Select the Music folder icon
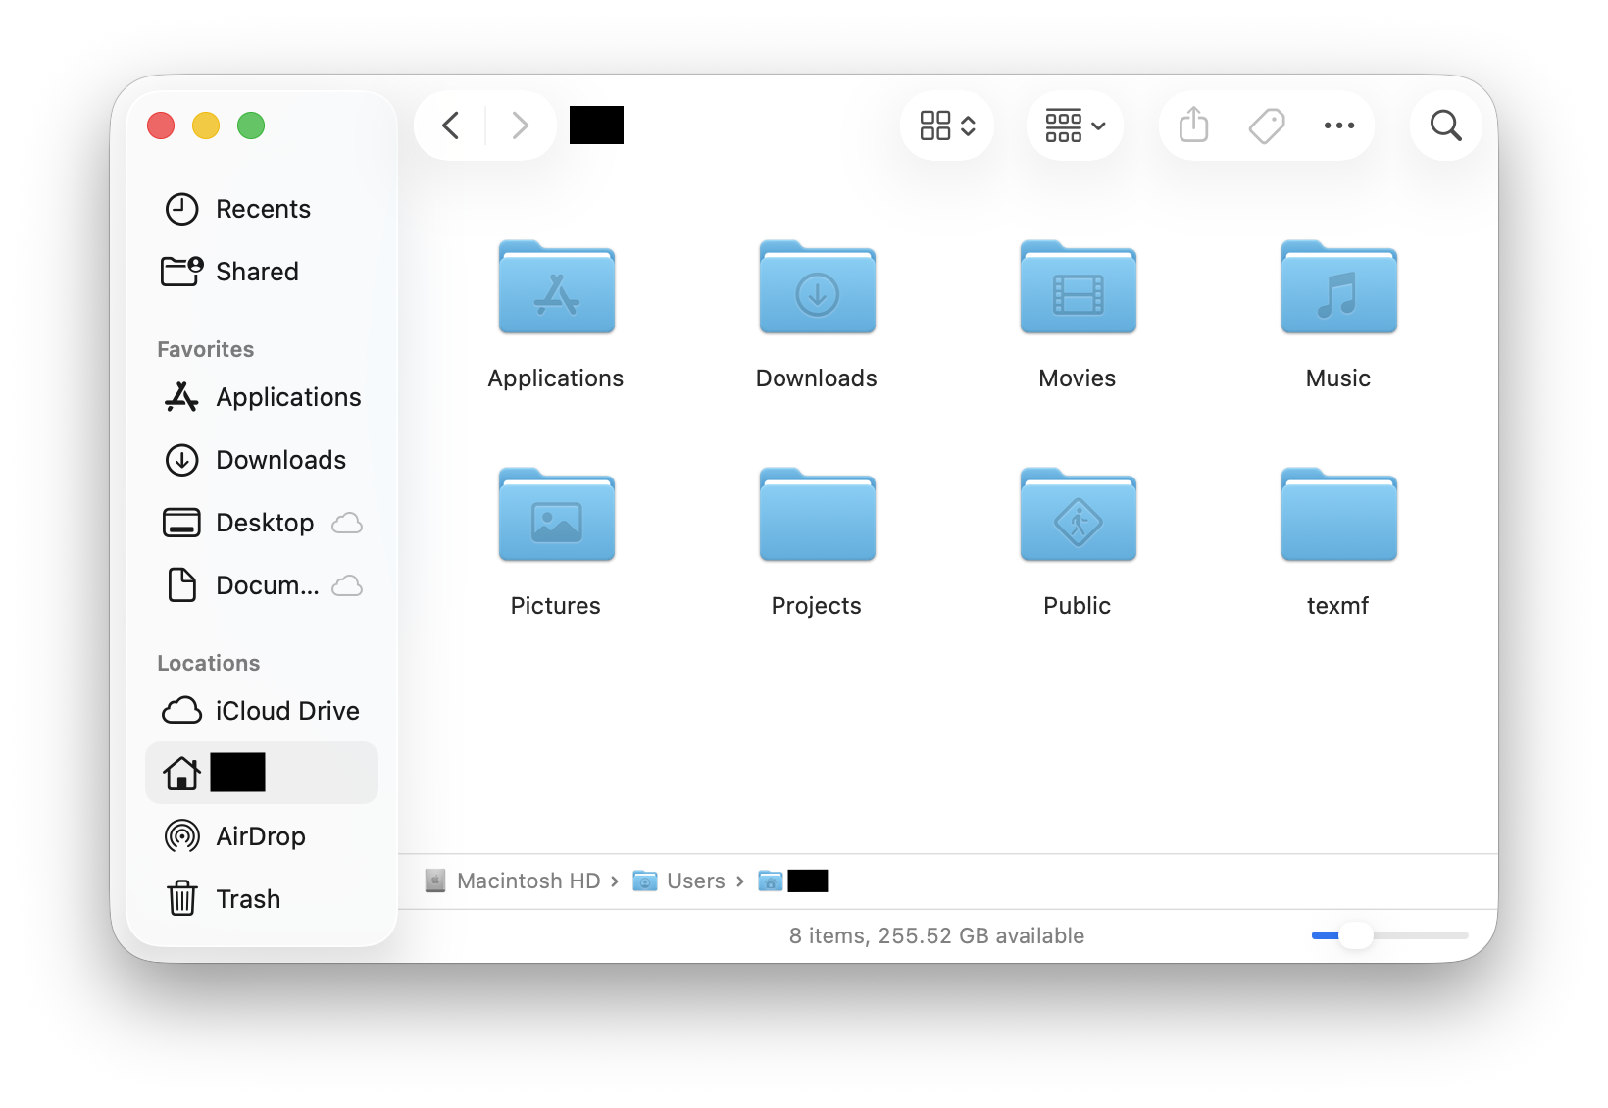This screenshot has height=1108, width=1608. coord(1339,287)
